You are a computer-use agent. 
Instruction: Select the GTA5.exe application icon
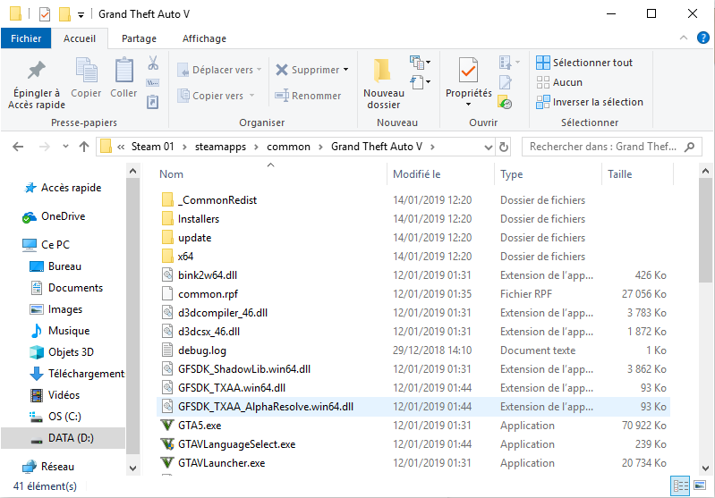pos(167,426)
